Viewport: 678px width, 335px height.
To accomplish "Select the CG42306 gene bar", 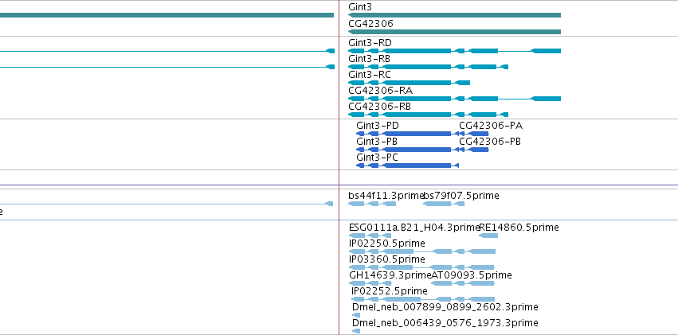I will [454, 32].
